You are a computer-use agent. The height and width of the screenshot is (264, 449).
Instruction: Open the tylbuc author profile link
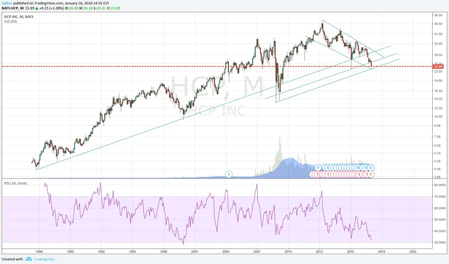point(7,3)
